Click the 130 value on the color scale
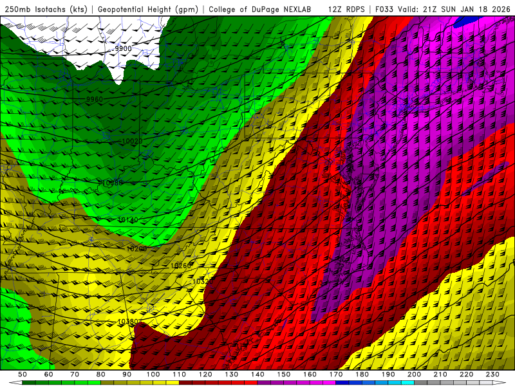Viewport: 515px width, 386px height. [x=232, y=374]
